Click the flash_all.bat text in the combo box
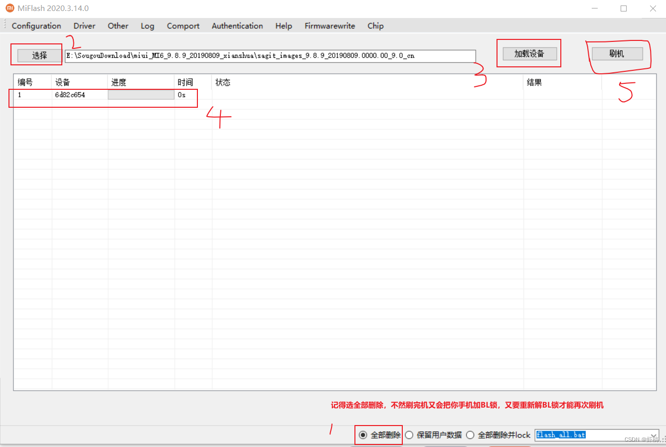The height and width of the screenshot is (447, 666). [x=561, y=435]
